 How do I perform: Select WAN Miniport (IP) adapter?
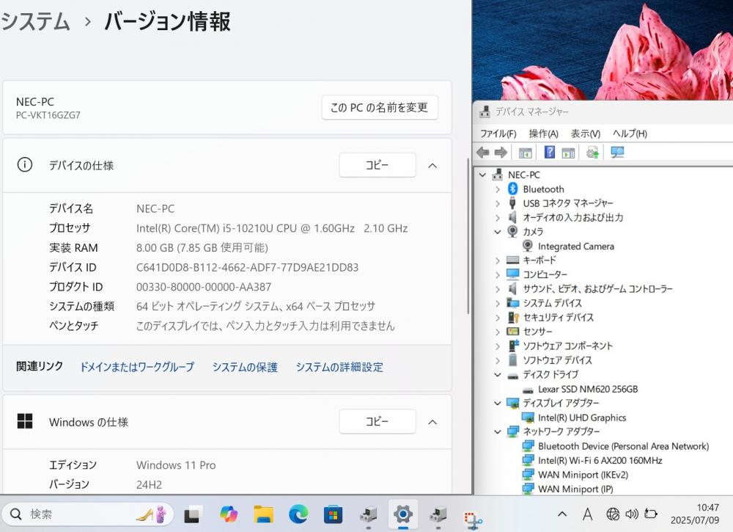pyautogui.click(x=575, y=489)
